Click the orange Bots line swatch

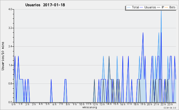click(166, 7)
